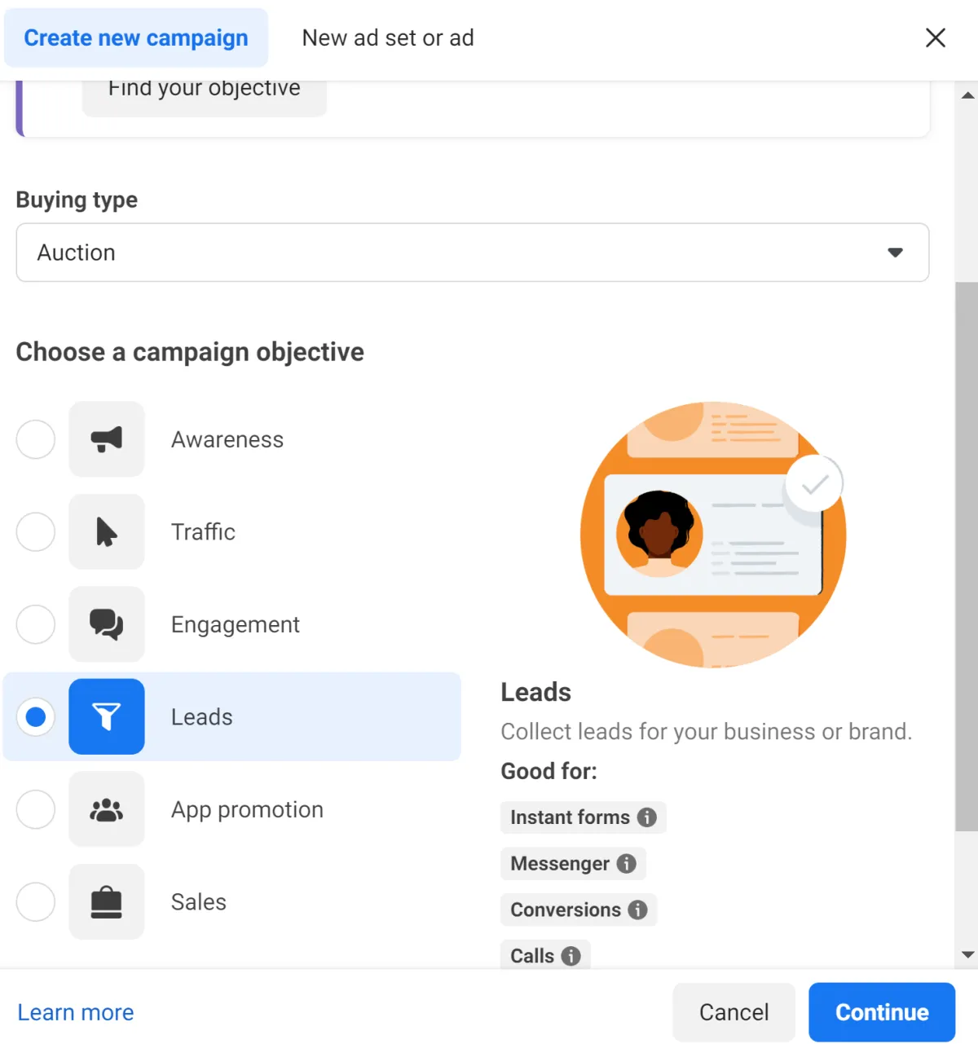Click 'Collect leads for your business' description
978x1044 pixels.
click(x=707, y=731)
